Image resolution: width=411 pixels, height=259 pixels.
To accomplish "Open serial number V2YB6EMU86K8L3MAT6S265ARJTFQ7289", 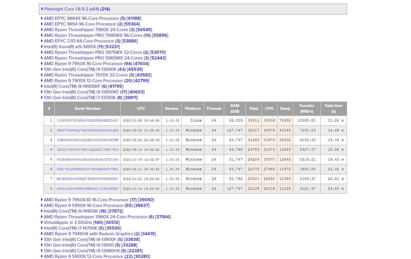I will [88, 160].
